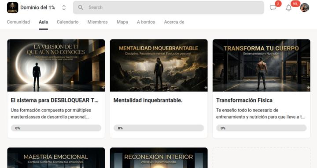This screenshot has width=317, height=168.
Task: Click El sistema para DESBLOQUEAR title
Action: [55, 100]
